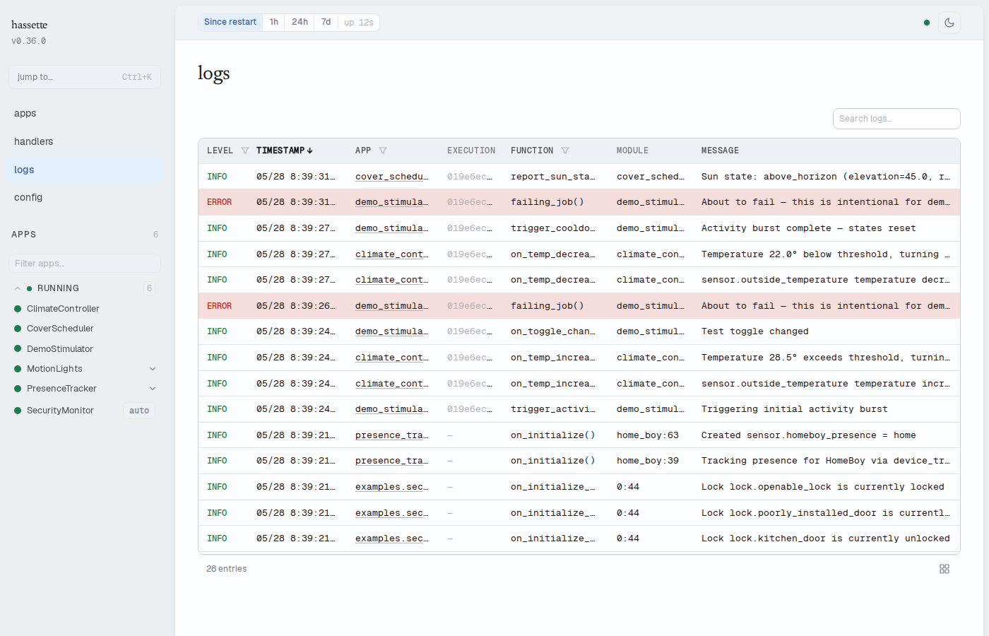This screenshot has width=989, height=636.
Task: Expand the PresenceTracker app chevron
Action: point(153,389)
